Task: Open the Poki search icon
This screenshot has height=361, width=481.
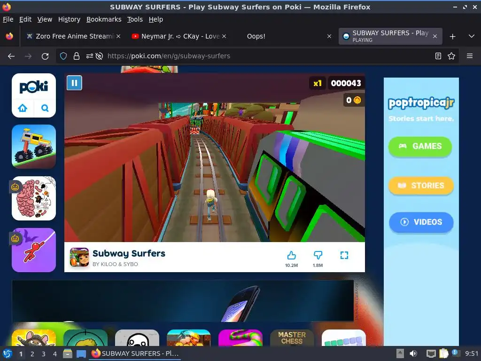Action: click(45, 108)
